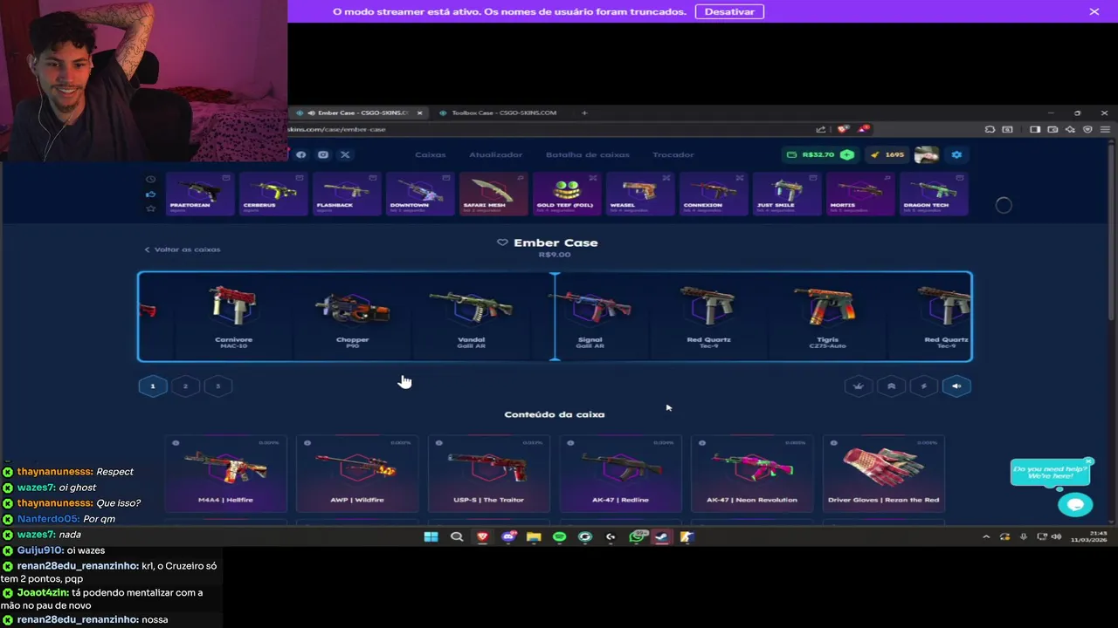
Task: Select the star favorites icon in feed
Action: point(150,208)
